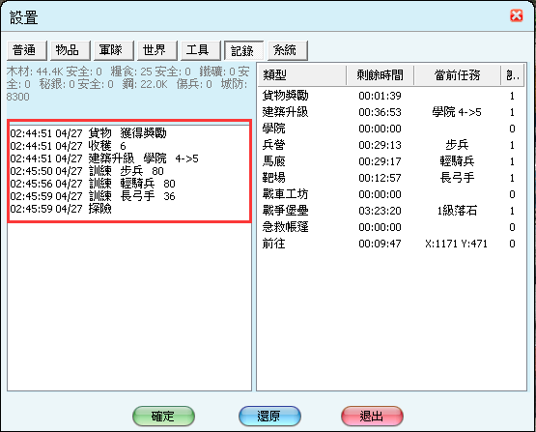Select the 貨物獎勵 row in the task list
This screenshot has width=536, height=432.
coord(391,96)
